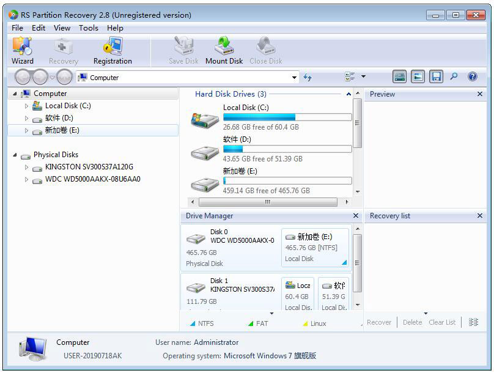
Task: Open the view mode dropdown arrow
Action: tap(363, 76)
